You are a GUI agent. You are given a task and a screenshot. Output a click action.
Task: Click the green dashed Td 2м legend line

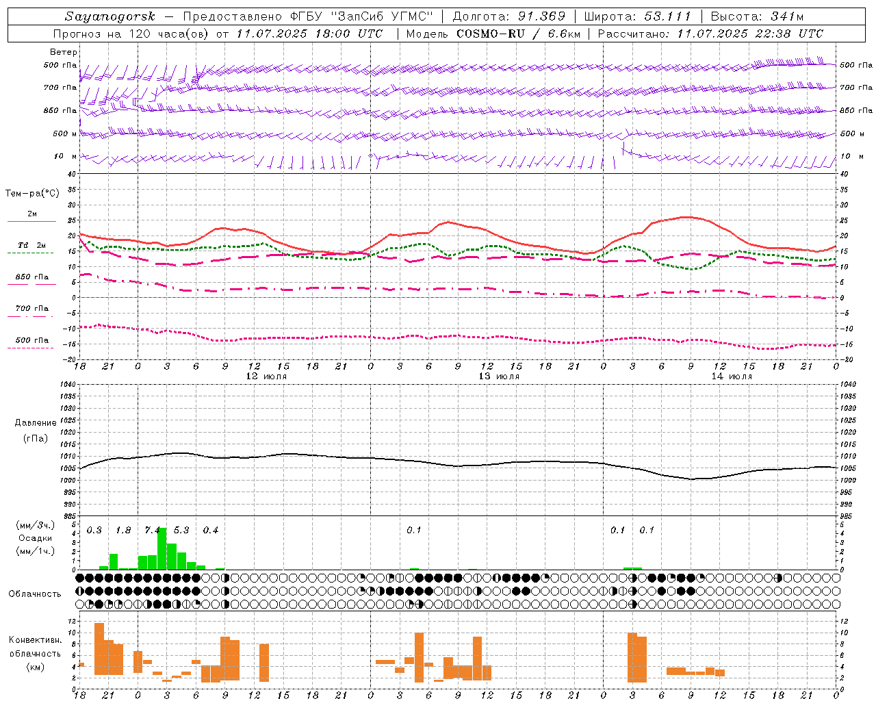31,253
